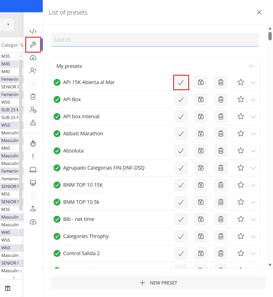Image resolution: width=273 pixels, height=297 pixels.
Task: Click the person with clock icon
Action: click(33, 110)
